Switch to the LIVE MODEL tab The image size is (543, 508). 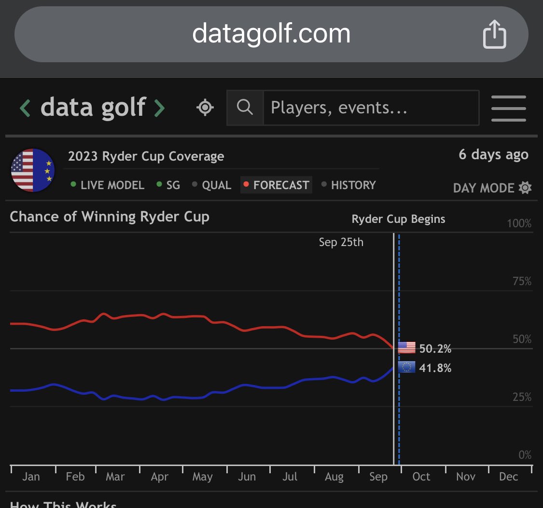(107, 185)
